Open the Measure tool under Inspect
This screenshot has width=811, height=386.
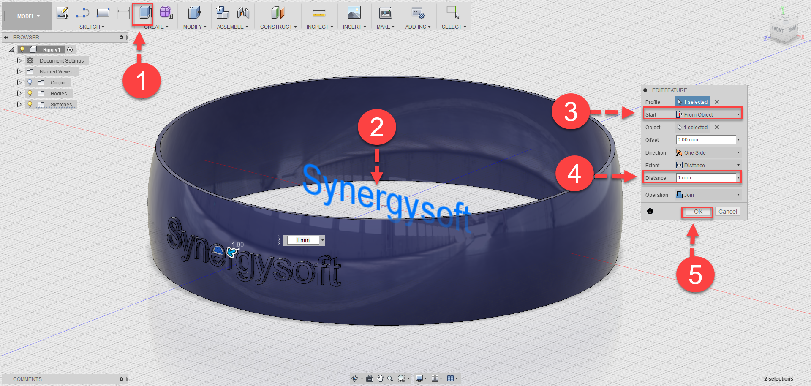[319, 13]
